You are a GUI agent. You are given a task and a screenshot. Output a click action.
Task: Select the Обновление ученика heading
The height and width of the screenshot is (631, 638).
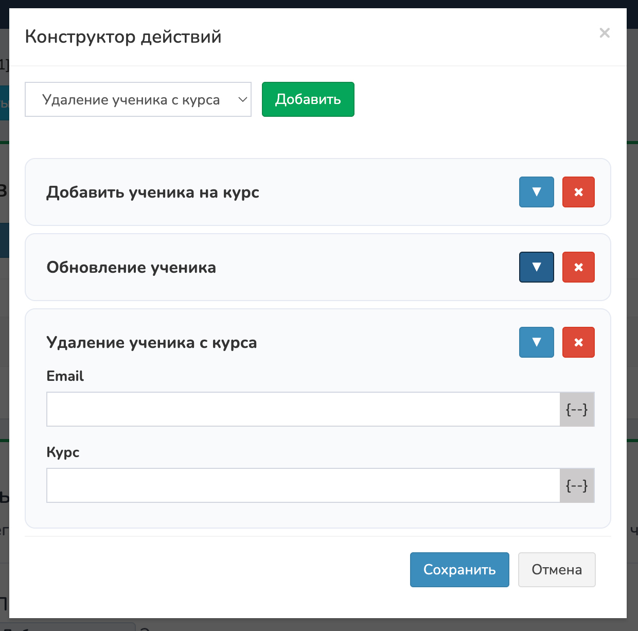[x=131, y=268]
